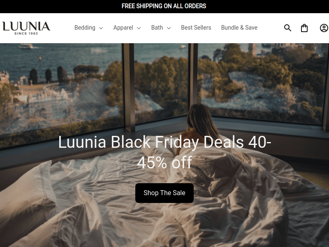The width and height of the screenshot is (329, 247).
Task: Click the Luunia Black Friday Deals headline
Action: coord(164,152)
